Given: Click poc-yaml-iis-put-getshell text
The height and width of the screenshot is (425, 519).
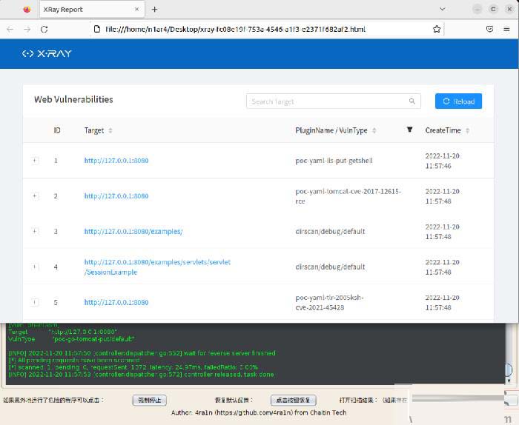Looking at the screenshot, I should pos(334,161).
